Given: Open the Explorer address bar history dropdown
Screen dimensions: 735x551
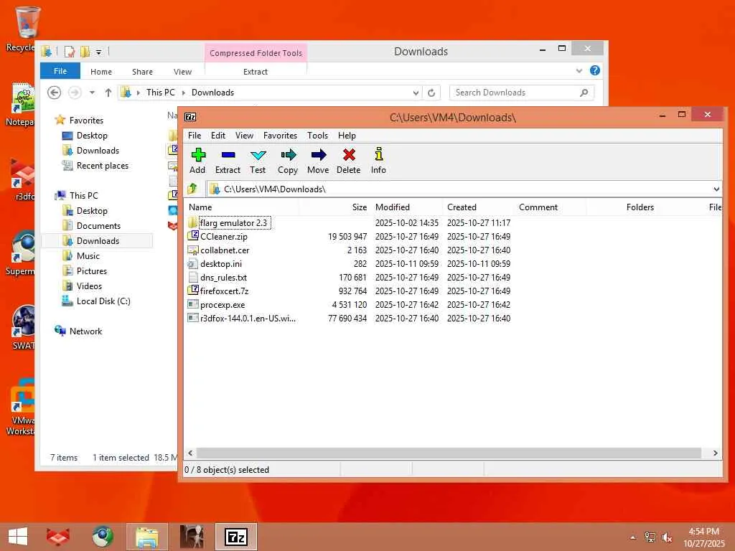Looking at the screenshot, I should [x=416, y=93].
